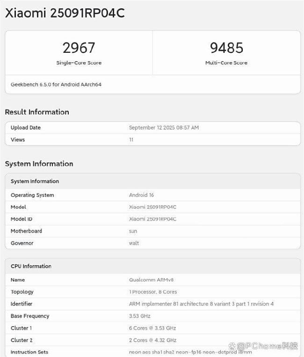304x357 pixels.
Task: Select the governor value walt
Action: coord(134,243)
